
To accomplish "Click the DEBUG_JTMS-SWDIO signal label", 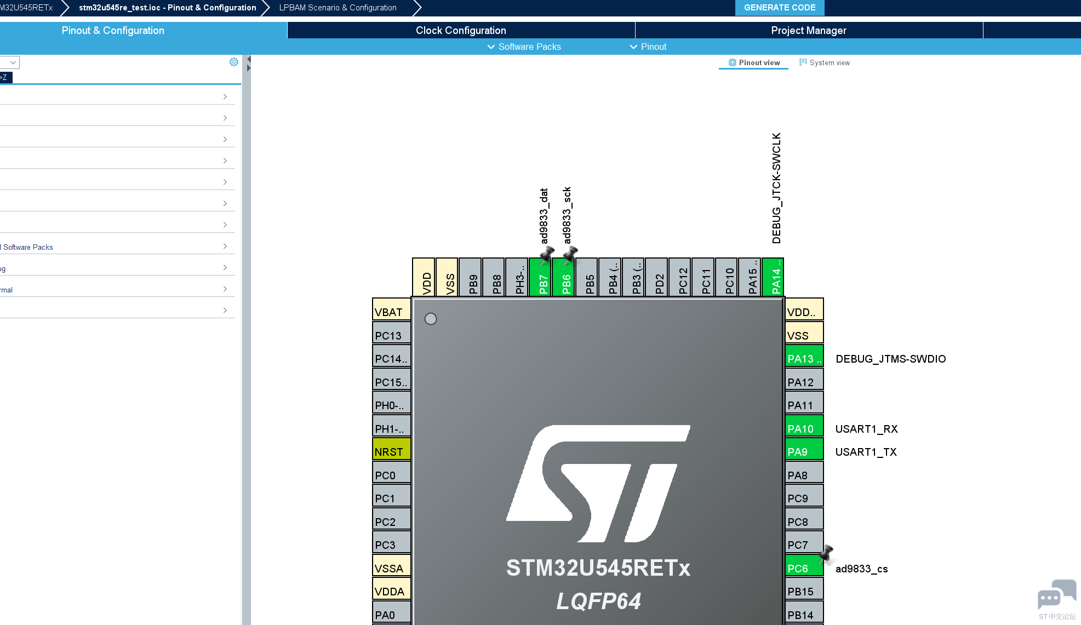I will click(891, 359).
